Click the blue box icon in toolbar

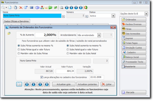coord(37,8)
